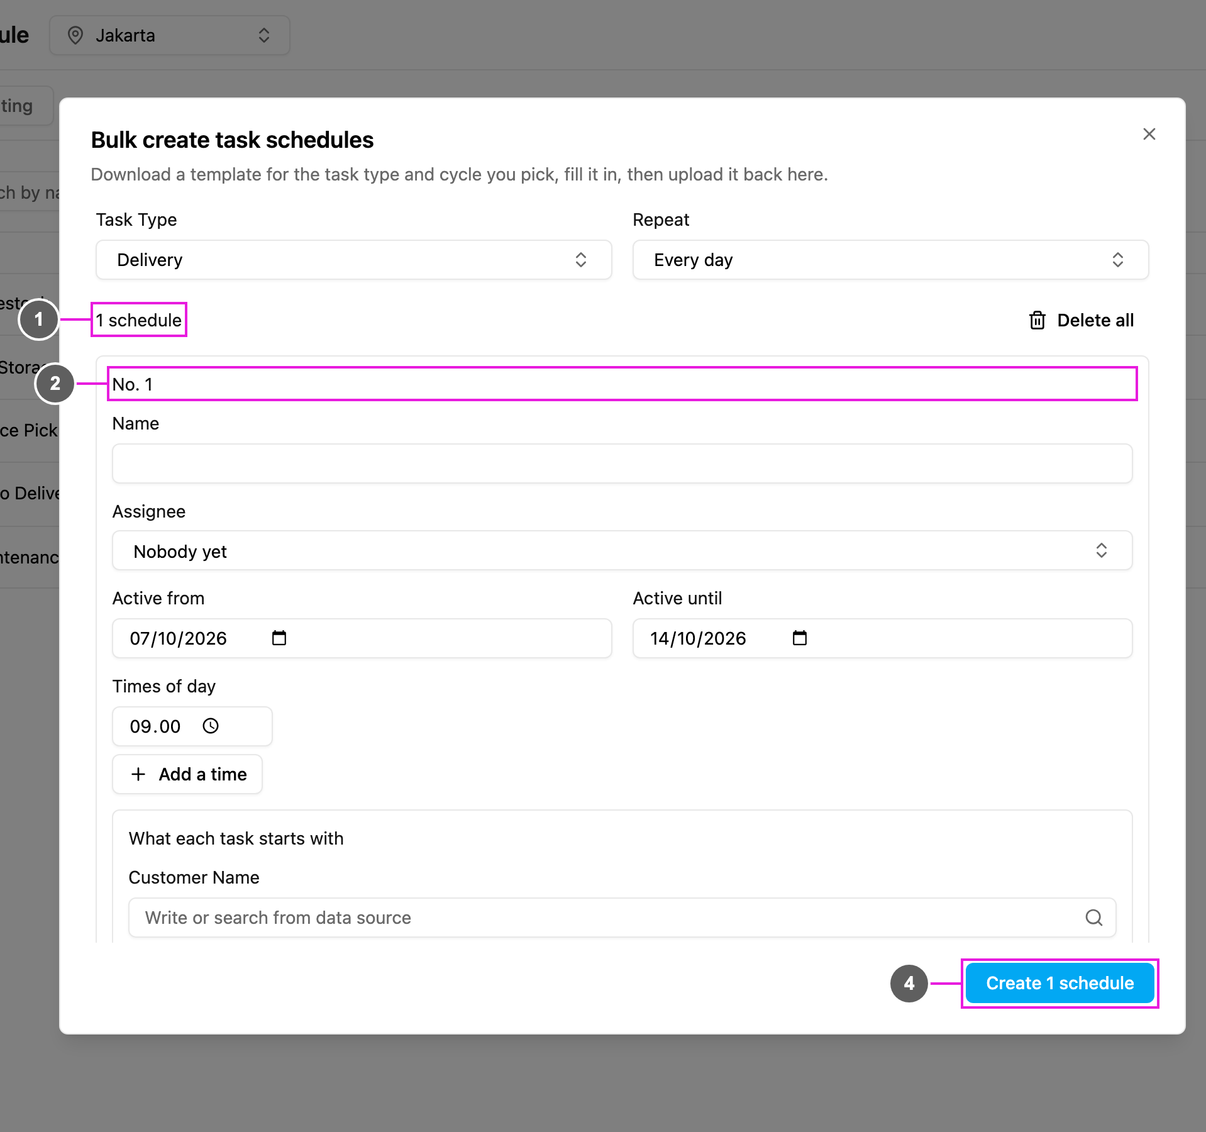The width and height of the screenshot is (1206, 1132).
Task: Open the Repeat Every day dropdown
Action: (x=890, y=260)
